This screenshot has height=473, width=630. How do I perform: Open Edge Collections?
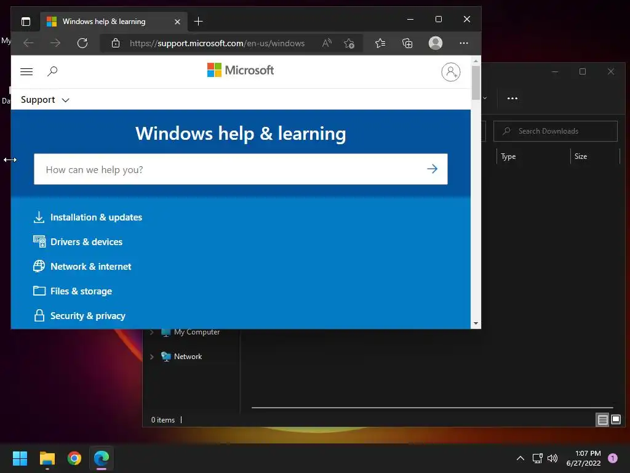click(407, 43)
